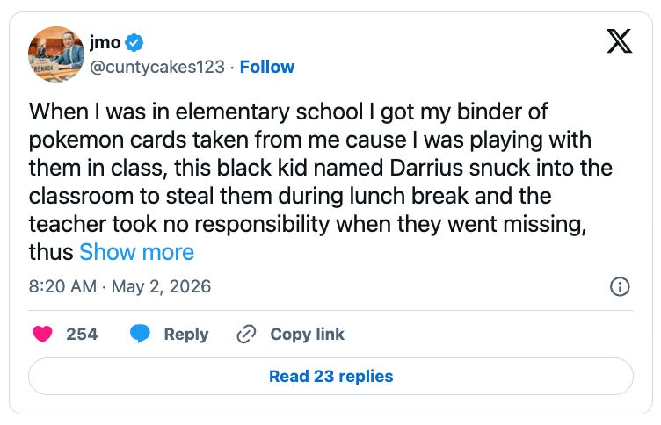
Task: Open the Read 23 replies button
Action: point(330,376)
